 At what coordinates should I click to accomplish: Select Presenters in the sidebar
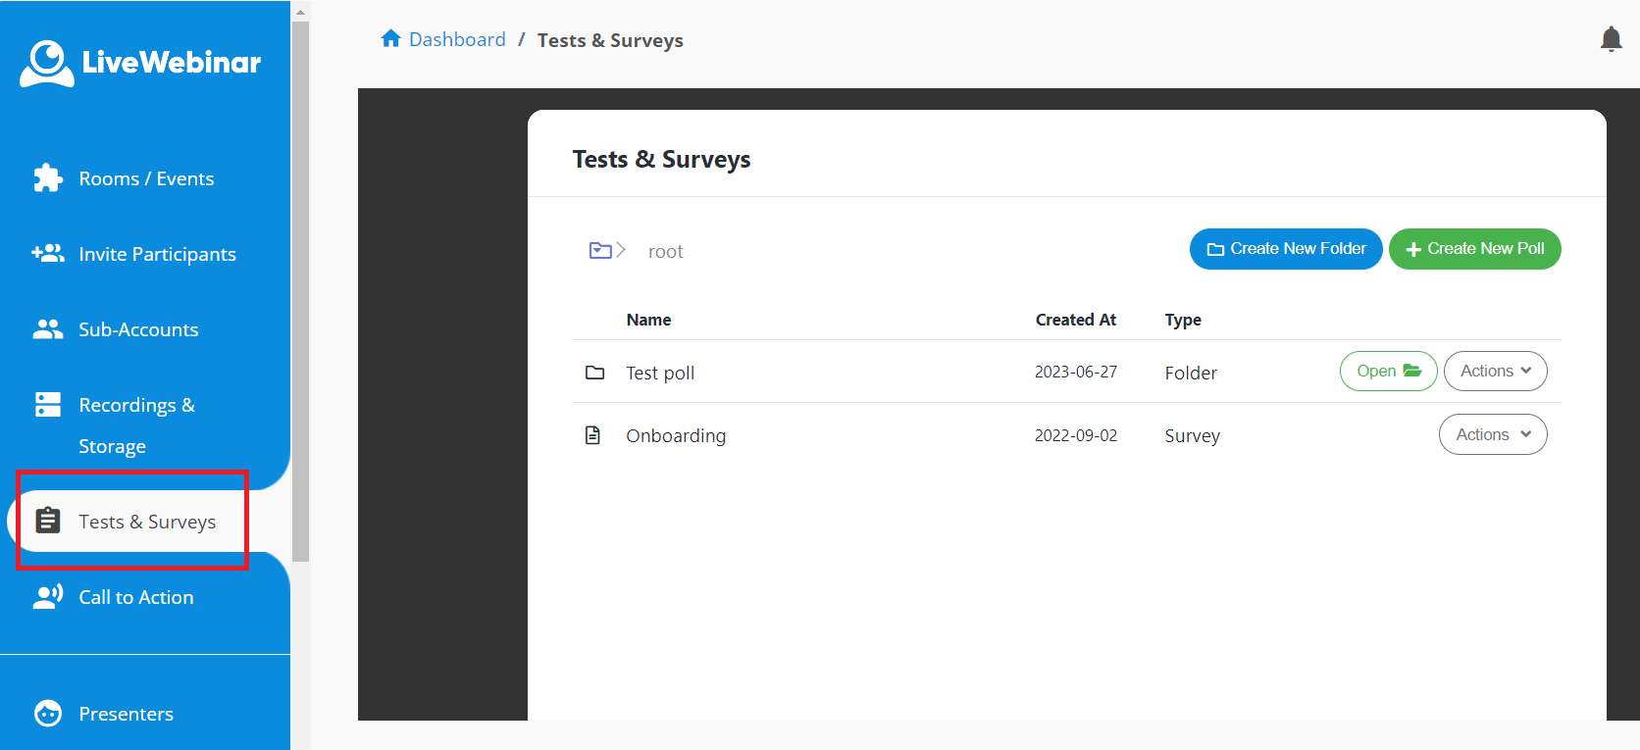(126, 714)
